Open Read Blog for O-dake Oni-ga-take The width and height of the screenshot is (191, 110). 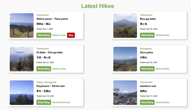tap(44, 69)
